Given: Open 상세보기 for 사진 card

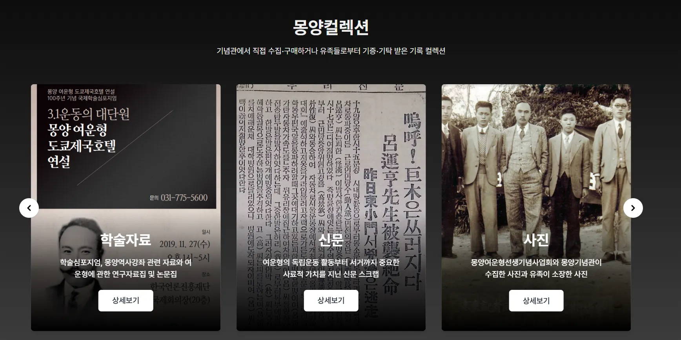Looking at the screenshot, I should [x=536, y=300].
